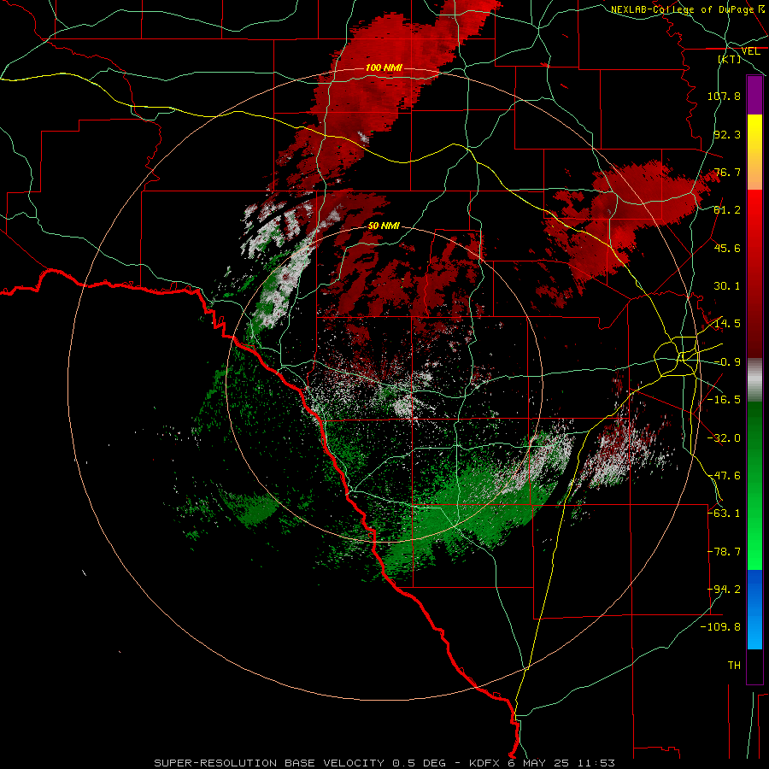The width and height of the screenshot is (769, 769).
Task: Click the Super-Resolution Base Velocity caption
Action: point(384,763)
